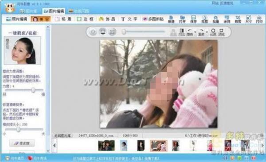The height and width of the screenshot is (162, 266).
Task: Select the 裁剪 crop tool icon
Action: [x=238, y=19]
